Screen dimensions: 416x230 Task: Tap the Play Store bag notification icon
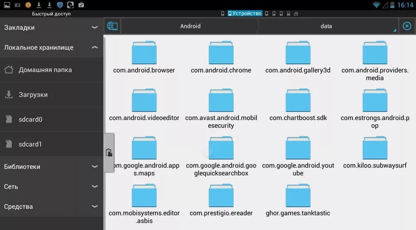[x=81, y=5]
